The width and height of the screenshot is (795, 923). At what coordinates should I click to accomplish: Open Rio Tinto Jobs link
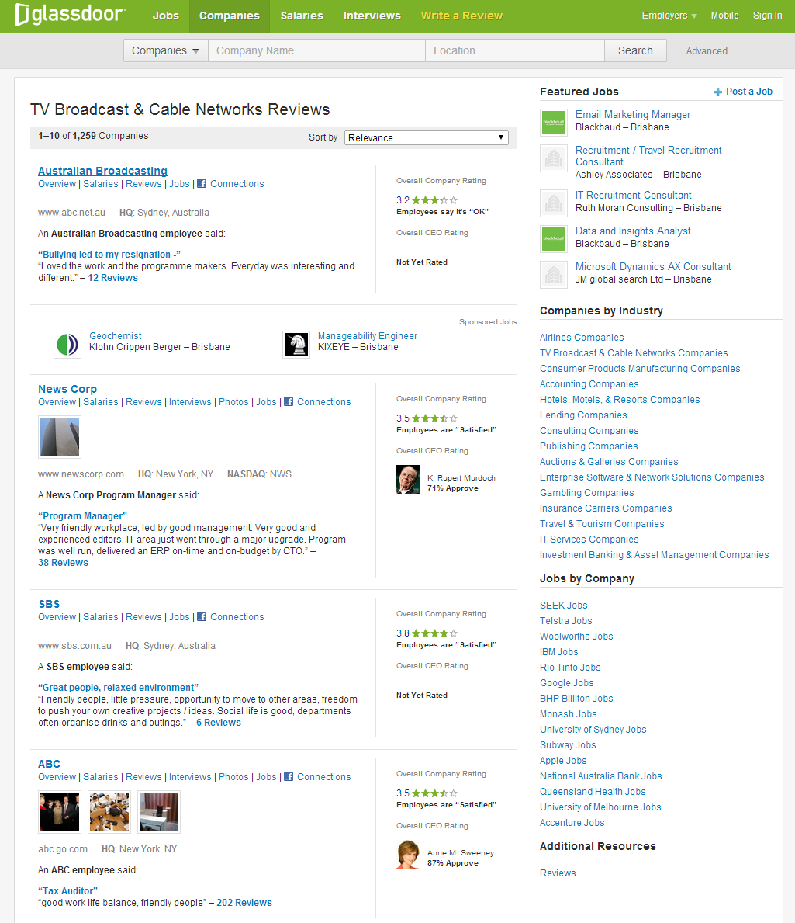pyautogui.click(x=570, y=668)
